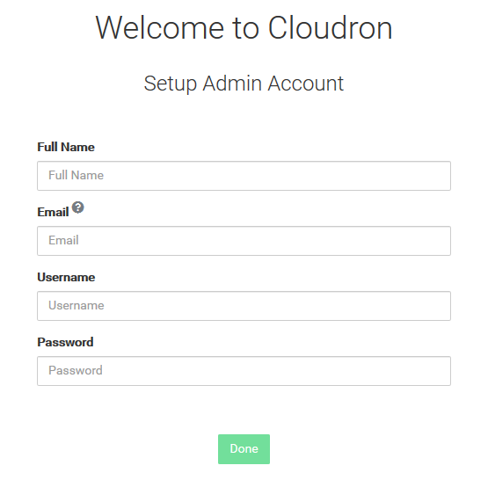The width and height of the screenshot is (488, 480).
Task: Click the Welcome to Cloudron heading
Action: click(244, 28)
